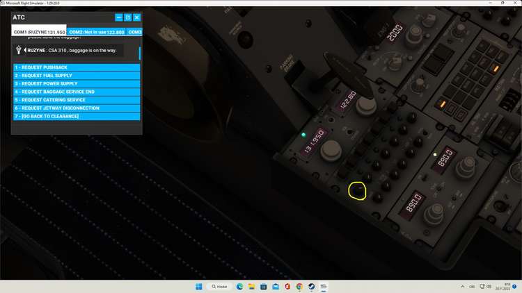Click the transponder 2000 code display
Screen dimensions: 522x293
pyautogui.click(x=395, y=32)
